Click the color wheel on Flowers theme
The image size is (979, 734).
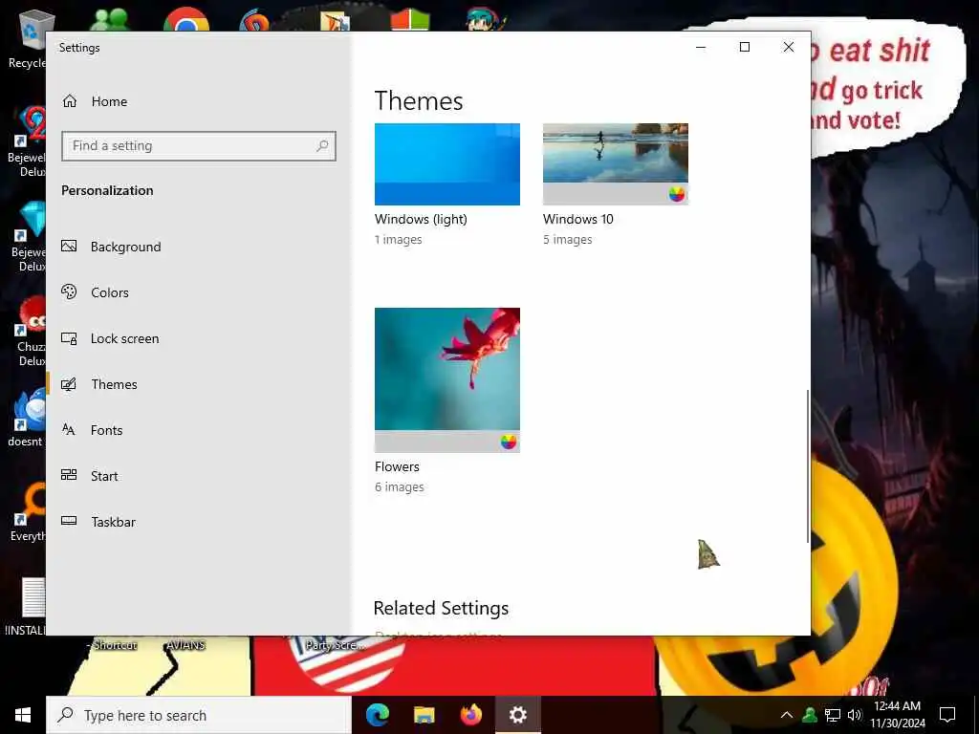[509, 442]
